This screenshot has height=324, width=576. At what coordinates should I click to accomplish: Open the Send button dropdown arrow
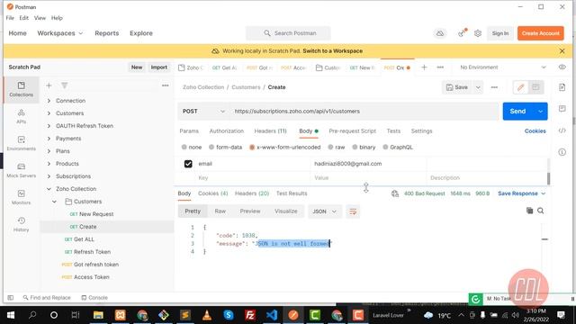point(540,112)
